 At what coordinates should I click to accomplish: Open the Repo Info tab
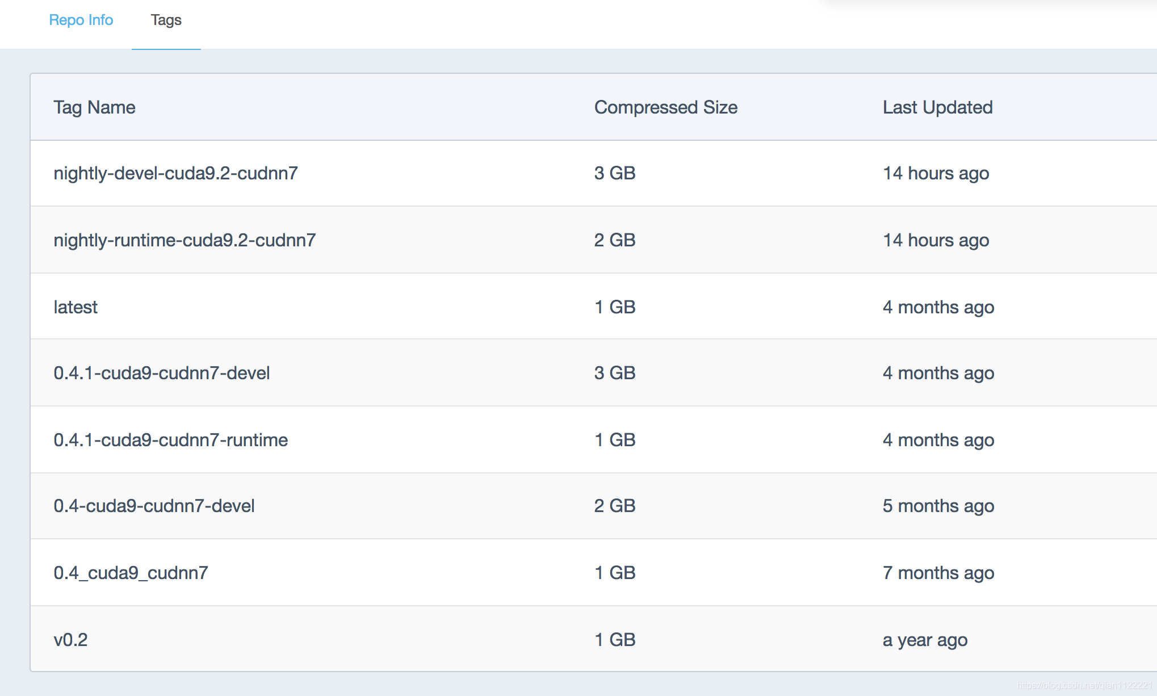tap(81, 20)
